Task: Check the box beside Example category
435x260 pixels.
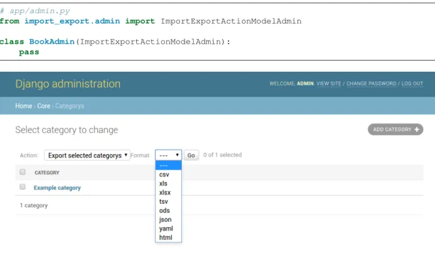Action: (22, 187)
